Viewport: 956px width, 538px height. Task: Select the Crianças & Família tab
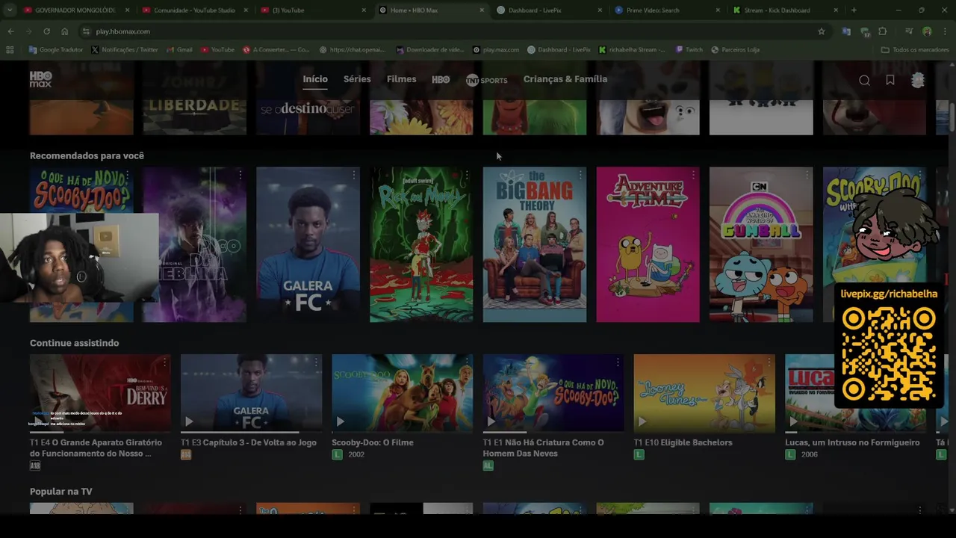565,79
